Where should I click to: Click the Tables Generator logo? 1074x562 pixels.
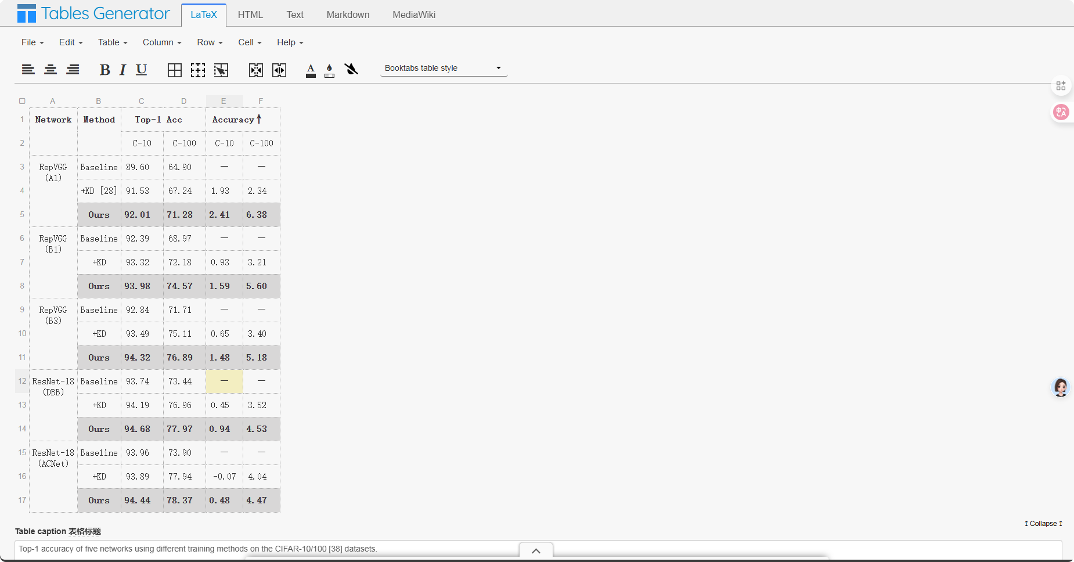click(93, 13)
